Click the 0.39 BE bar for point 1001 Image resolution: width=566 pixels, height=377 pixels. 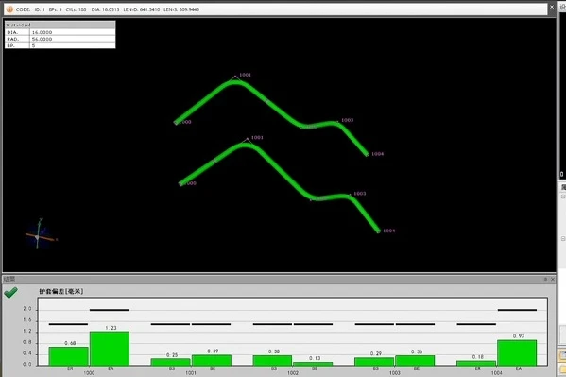pos(211,360)
